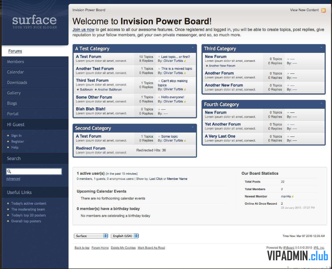
Task: View The moderating team link
Action: 28,209
